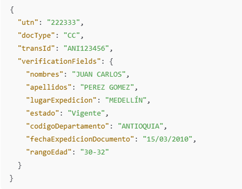Image resolution: width=242 pixels, height=189 pixels.
Task: Click the "fechaExpedicionDocumento" key
Action: [x=80, y=139]
